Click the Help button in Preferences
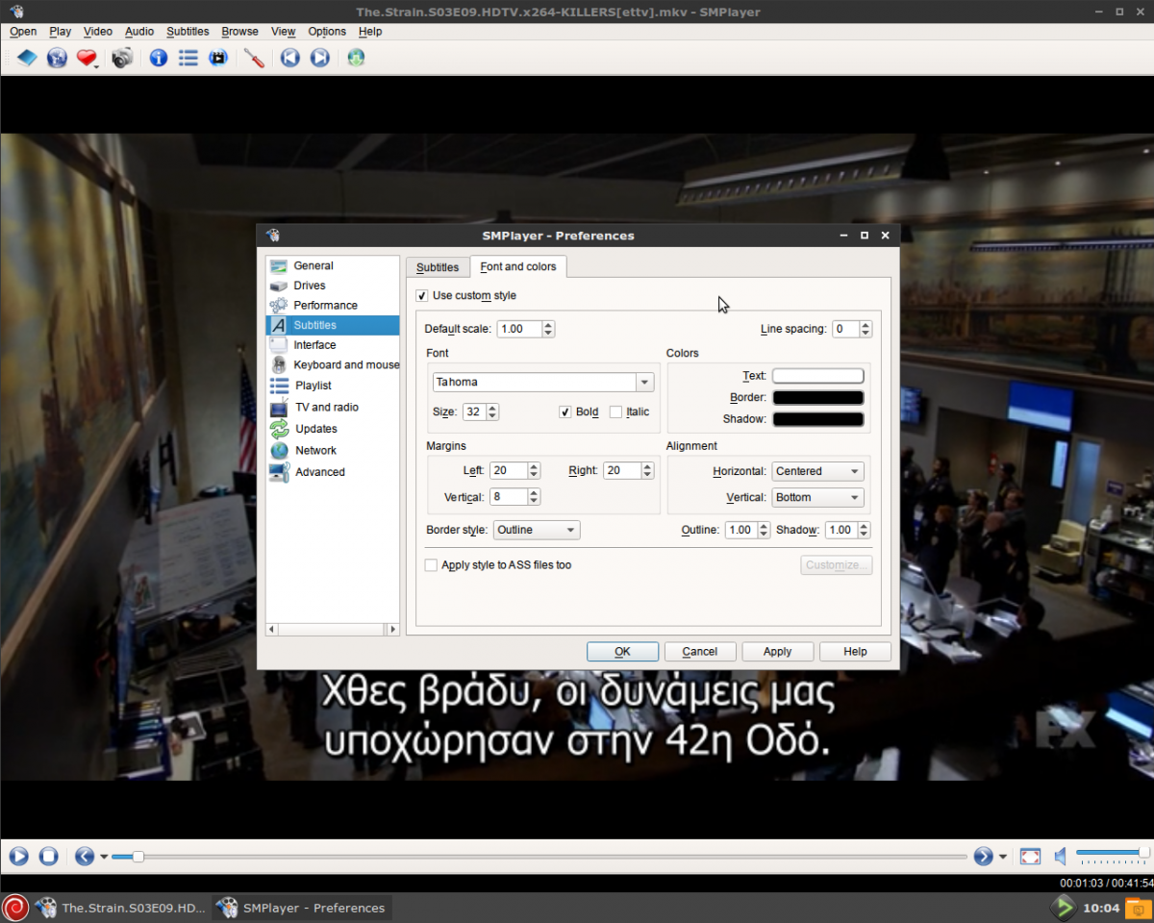Screen dimensions: 1154x923 [856, 652]
